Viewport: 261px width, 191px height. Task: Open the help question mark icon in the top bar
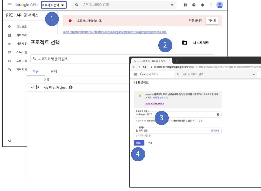coord(194,5)
